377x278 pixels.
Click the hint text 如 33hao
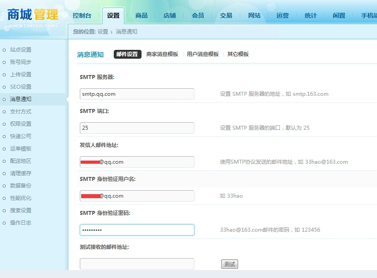[231, 196]
